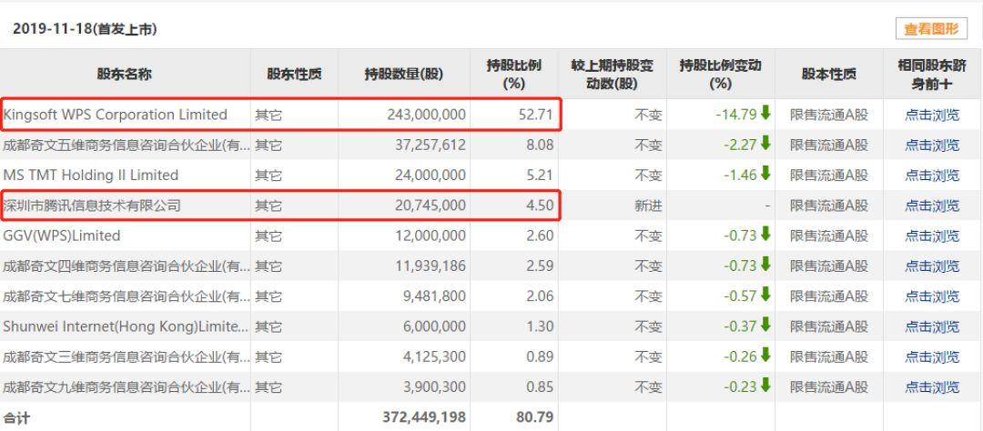Open 点击浏览 in Shunwei Internet row
Image resolution: width=983 pixels, height=431 pixels.
click(932, 326)
